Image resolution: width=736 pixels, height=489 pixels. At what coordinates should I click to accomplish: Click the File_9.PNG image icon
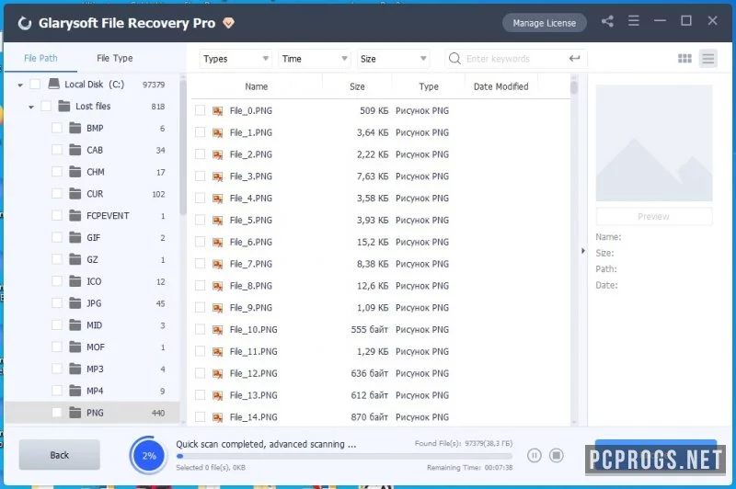218,308
